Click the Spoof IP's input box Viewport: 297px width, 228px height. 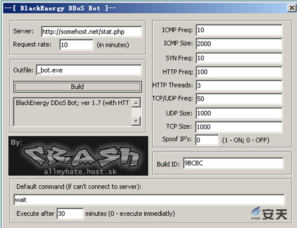coord(207,140)
